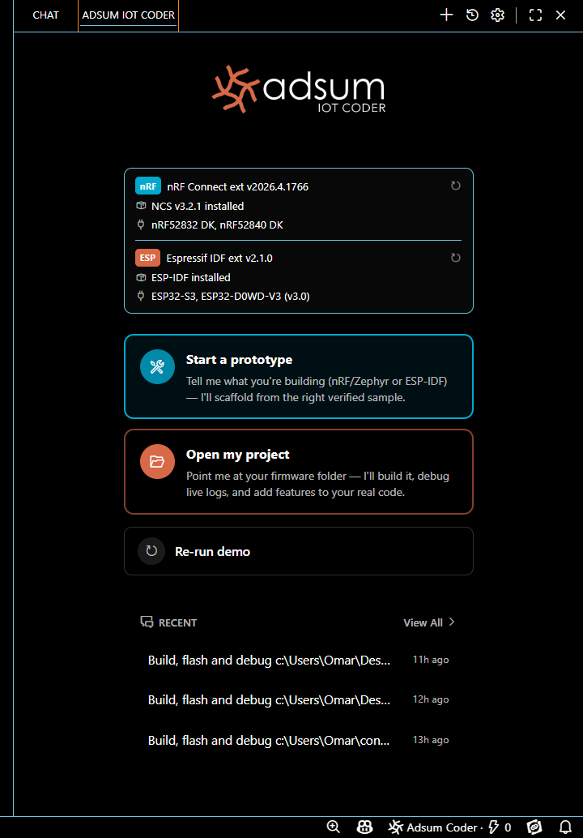Click the NCS v3.2.1 installed text
This screenshot has height=838, width=583.
(x=198, y=206)
